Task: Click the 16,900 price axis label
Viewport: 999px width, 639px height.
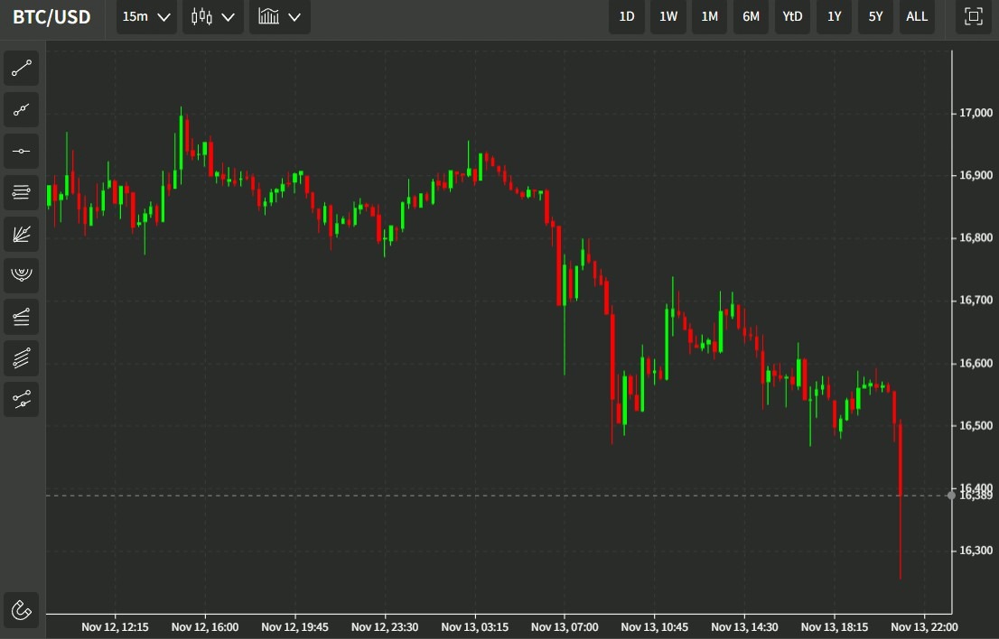Action: point(976,175)
